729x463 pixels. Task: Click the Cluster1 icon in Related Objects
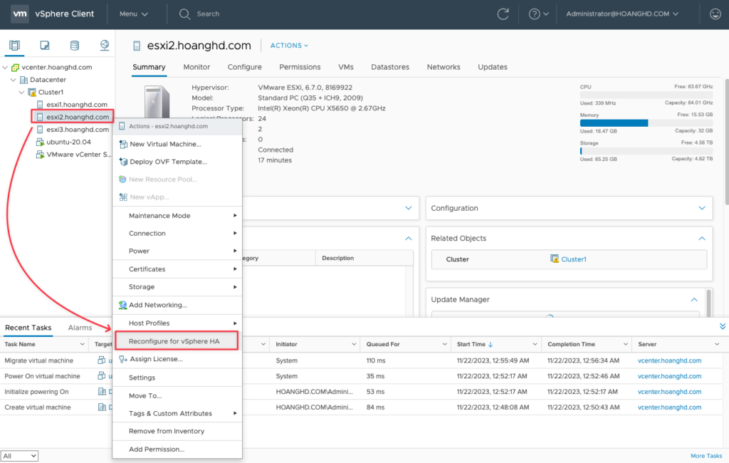pos(554,259)
